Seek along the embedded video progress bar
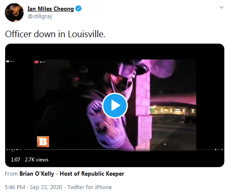 118,150
